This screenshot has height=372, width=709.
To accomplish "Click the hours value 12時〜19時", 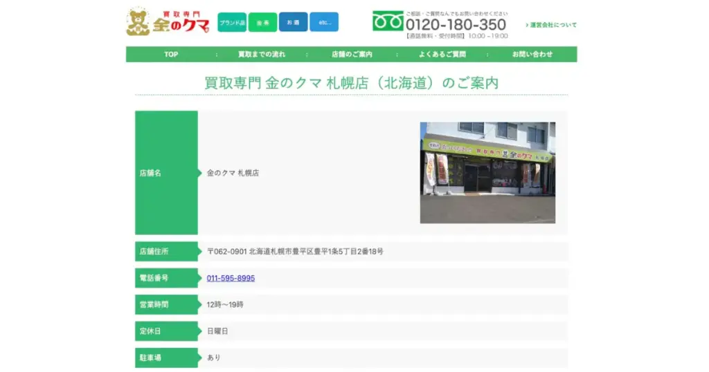I will (x=225, y=305).
